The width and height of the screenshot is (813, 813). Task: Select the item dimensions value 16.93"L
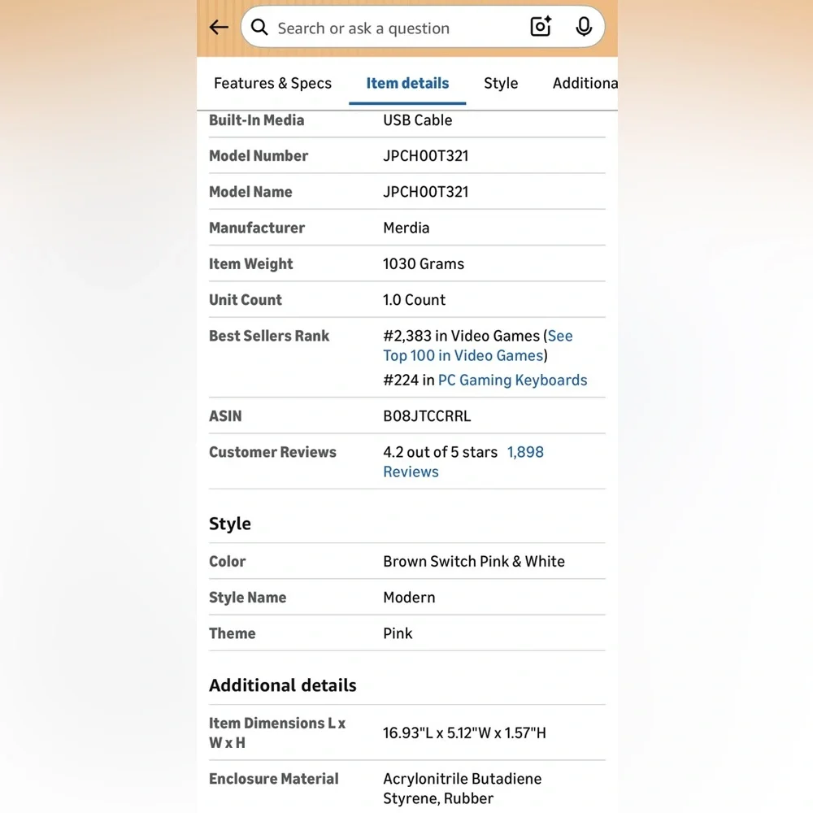pyautogui.click(x=464, y=733)
